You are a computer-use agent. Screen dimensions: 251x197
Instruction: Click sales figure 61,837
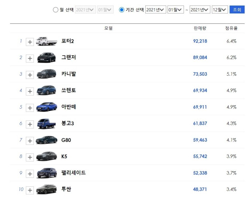[x=200, y=124]
